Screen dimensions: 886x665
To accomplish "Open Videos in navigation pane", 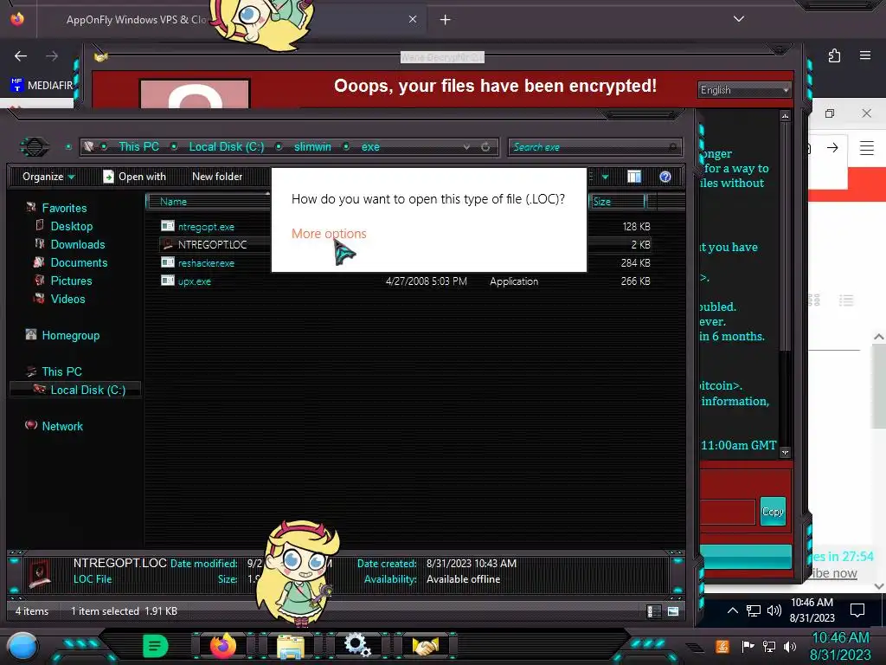I will 67,299.
